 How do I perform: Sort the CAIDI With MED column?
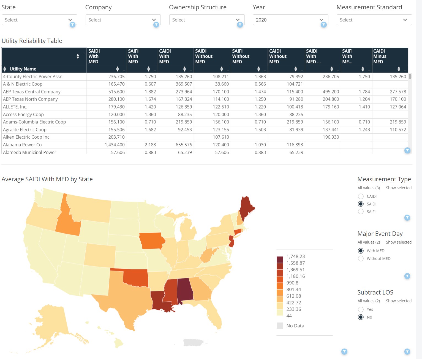pos(185,69)
